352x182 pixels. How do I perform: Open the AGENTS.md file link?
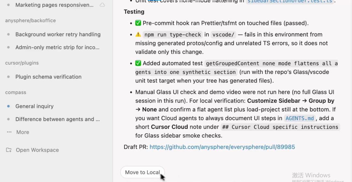click(300, 118)
